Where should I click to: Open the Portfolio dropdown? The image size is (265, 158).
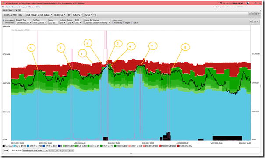[63, 23]
